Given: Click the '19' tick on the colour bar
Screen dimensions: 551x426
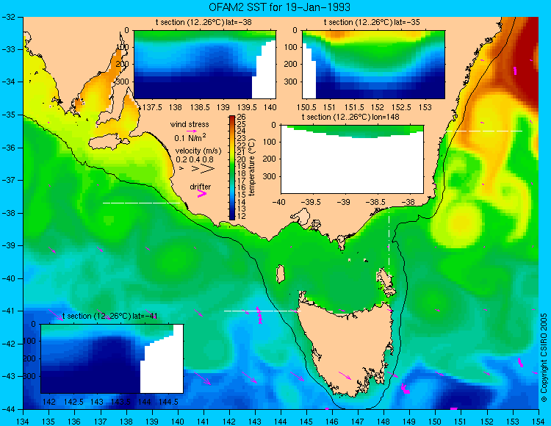Looking at the screenshot, I should pyautogui.click(x=242, y=167).
